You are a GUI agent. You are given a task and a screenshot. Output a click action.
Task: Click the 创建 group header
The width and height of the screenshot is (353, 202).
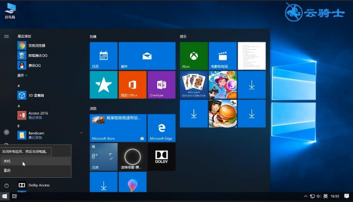[x=93, y=37]
